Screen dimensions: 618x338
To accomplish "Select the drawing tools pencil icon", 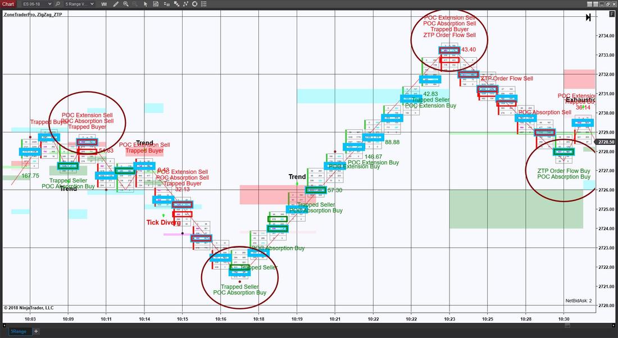I will pyautogui.click(x=116, y=4).
